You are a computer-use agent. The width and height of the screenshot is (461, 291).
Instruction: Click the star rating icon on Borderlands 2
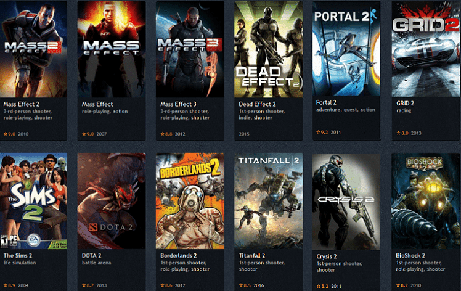[162, 285]
